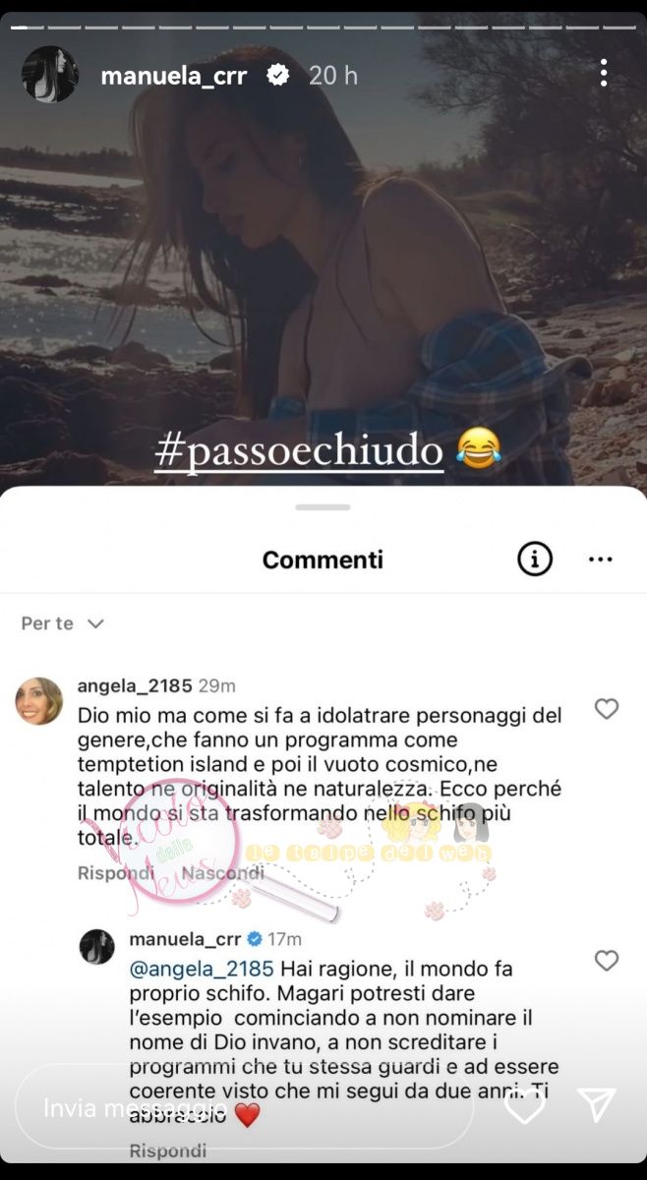
Task: Tap the comments sheet drag handle
Action: [323, 506]
